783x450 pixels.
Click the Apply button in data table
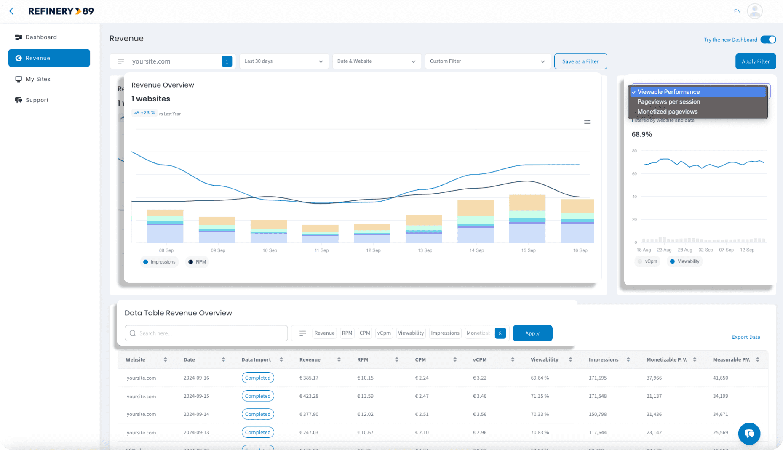point(532,333)
